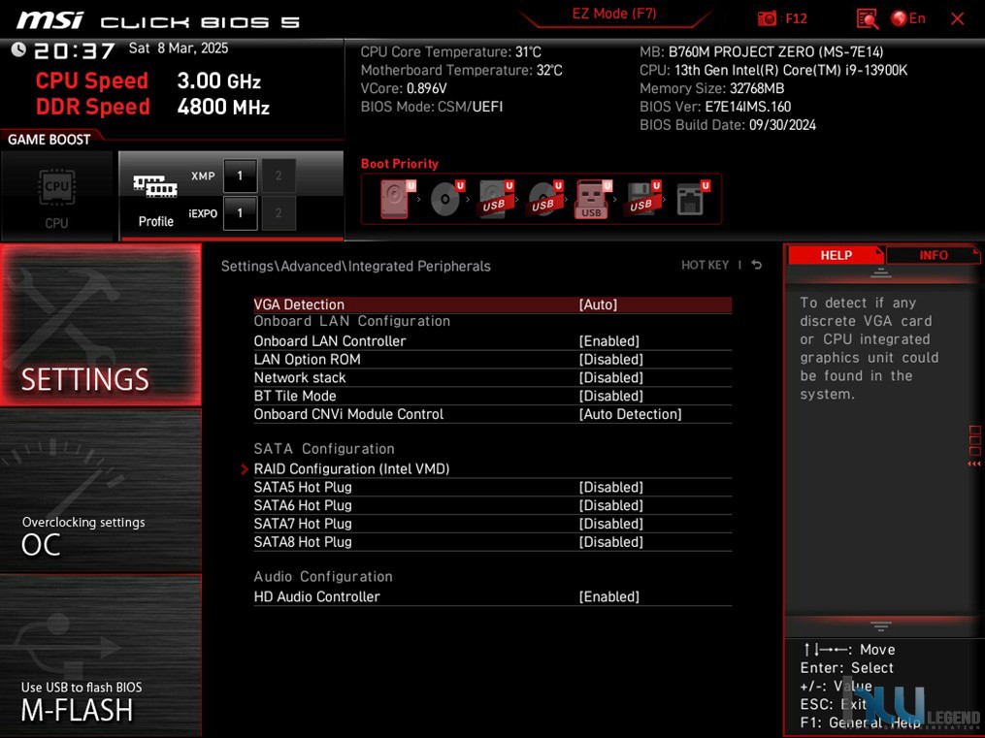Open the M-FLASH section

101,656
